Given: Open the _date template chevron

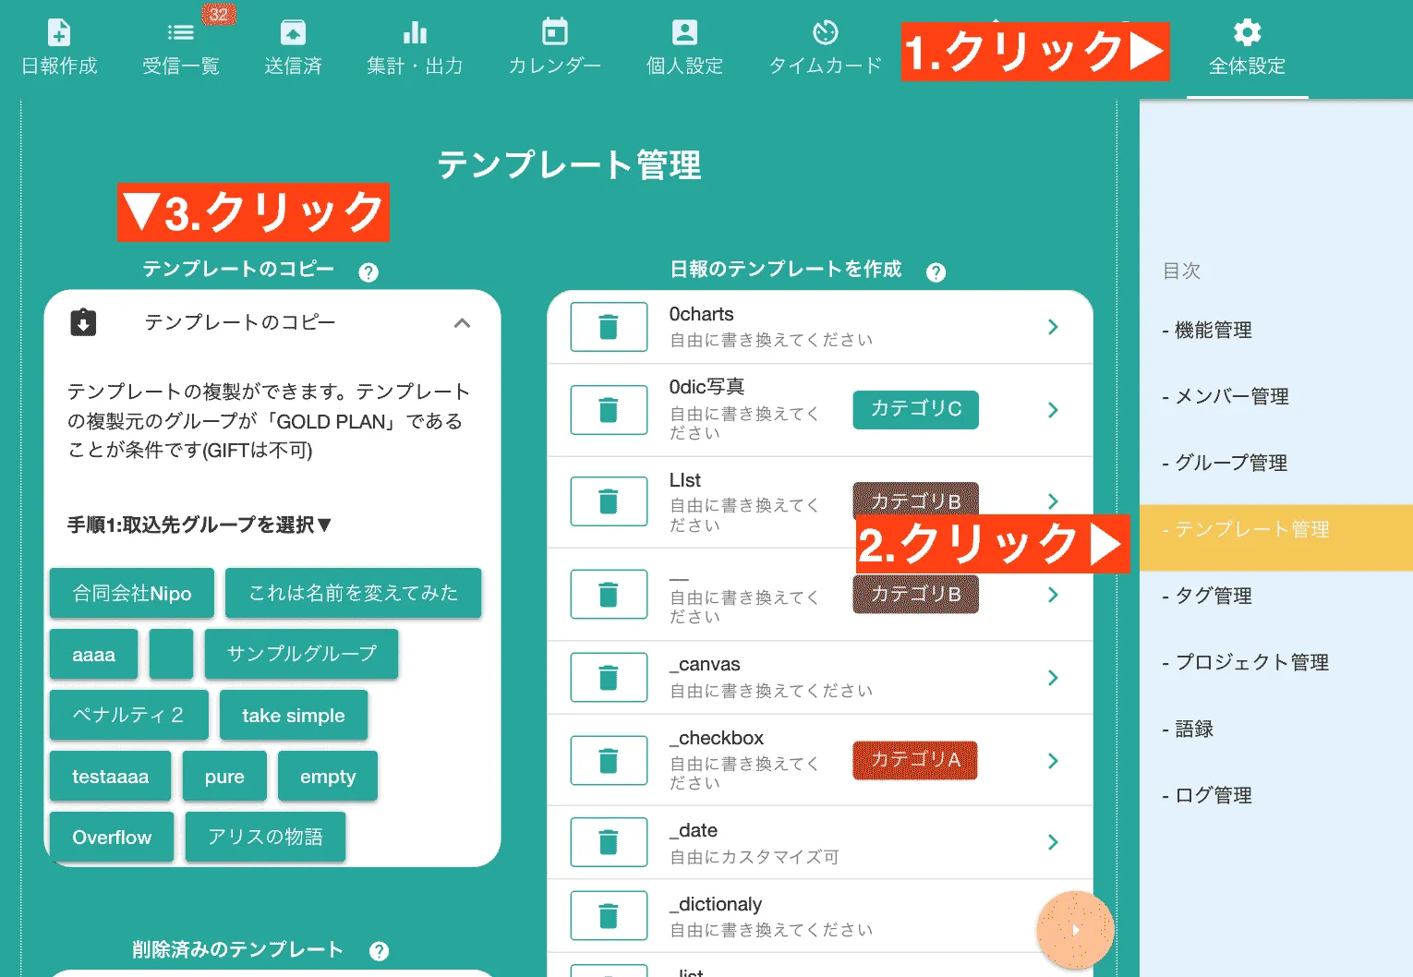Looking at the screenshot, I should (x=1053, y=842).
